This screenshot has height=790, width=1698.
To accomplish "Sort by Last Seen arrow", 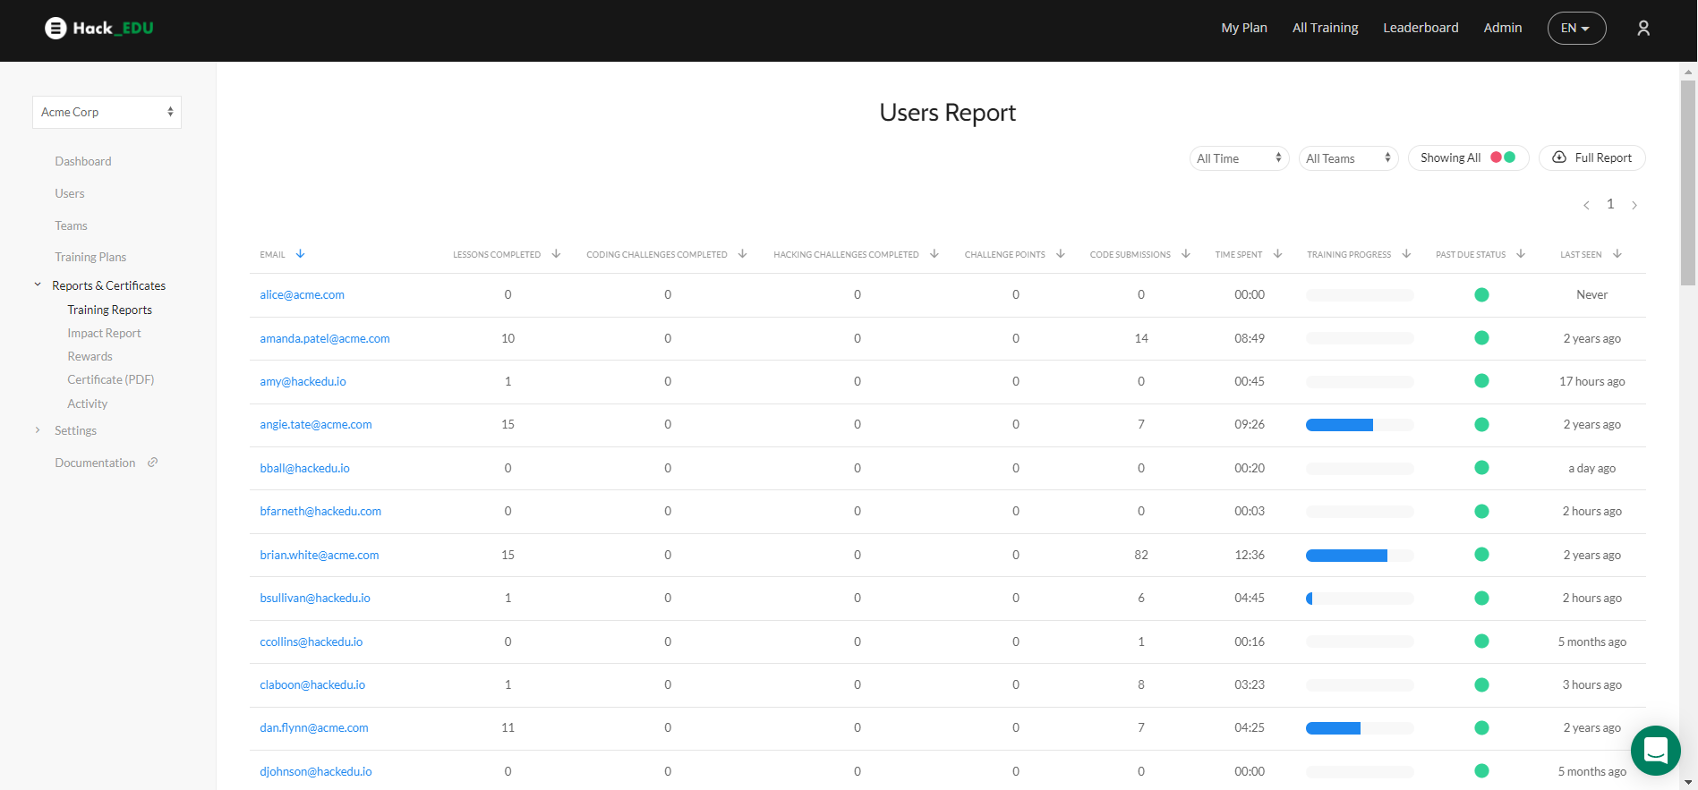I will pos(1617,254).
